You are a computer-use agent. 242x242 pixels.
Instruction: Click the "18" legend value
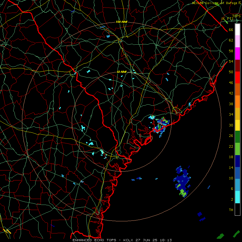click(231, 157)
